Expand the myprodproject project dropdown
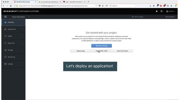179x100 pixels. [29, 17]
